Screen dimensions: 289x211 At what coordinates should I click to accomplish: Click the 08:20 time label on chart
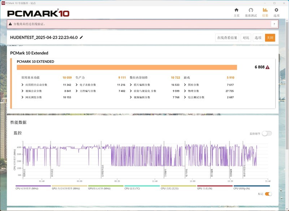coord(117,181)
